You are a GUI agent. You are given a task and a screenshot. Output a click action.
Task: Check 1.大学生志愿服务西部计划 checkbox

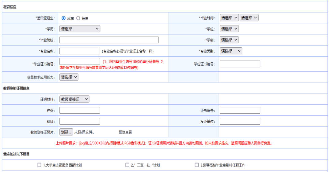39,165
